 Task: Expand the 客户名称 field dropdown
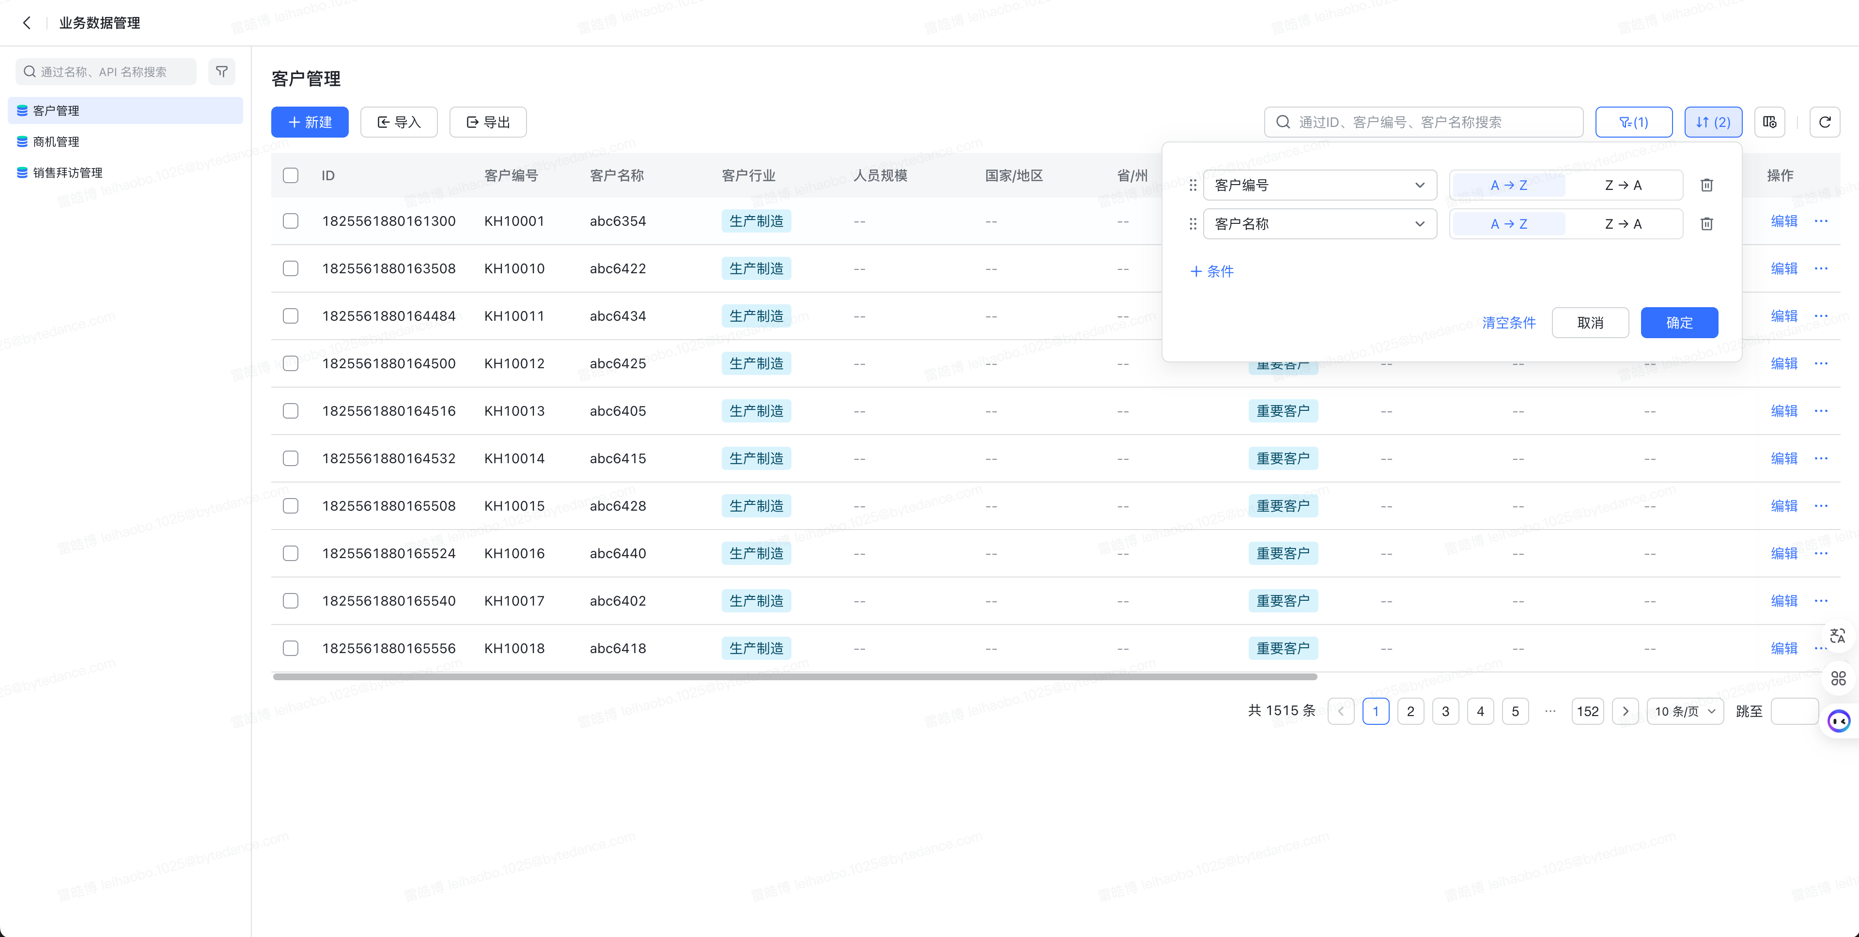[1319, 224]
